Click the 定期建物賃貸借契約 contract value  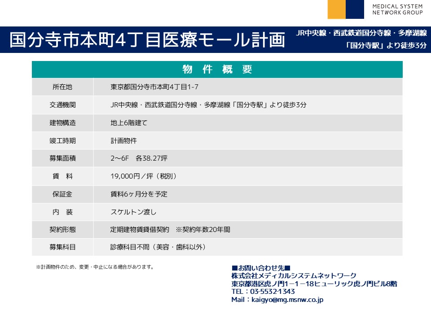140,229
